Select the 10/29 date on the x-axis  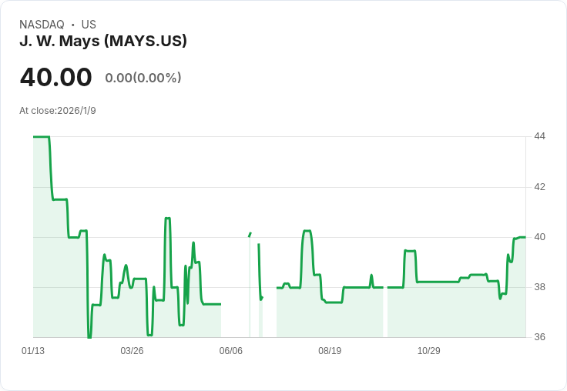[x=428, y=351]
